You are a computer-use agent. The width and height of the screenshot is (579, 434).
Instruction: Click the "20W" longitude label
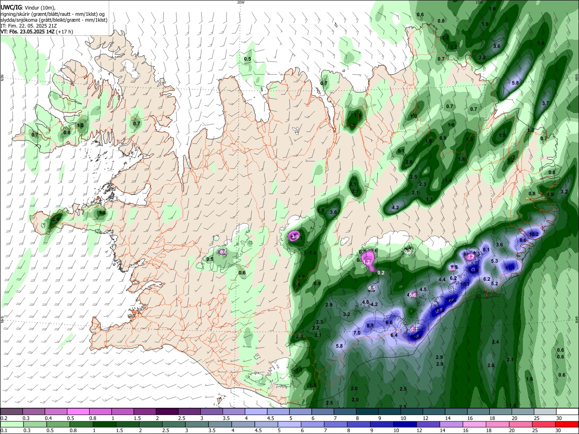pyautogui.click(x=241, y=2)
